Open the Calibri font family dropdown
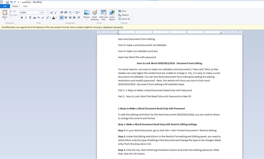The width and height of the screenshot is (264, 159). (x=40, y=12)
